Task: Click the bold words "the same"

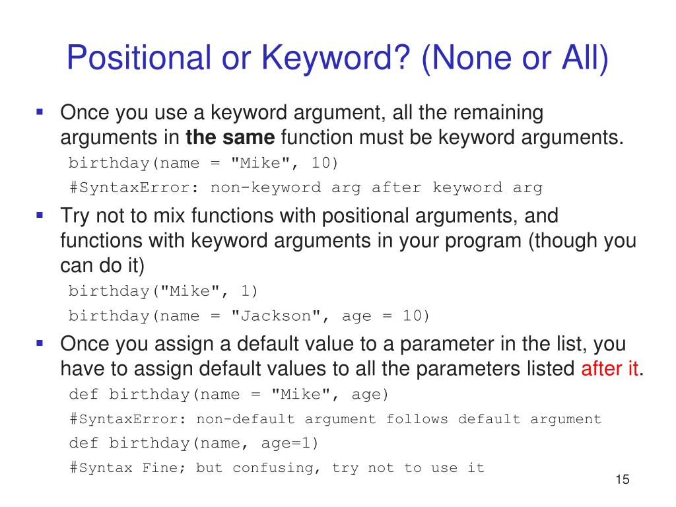Action: 230,137
